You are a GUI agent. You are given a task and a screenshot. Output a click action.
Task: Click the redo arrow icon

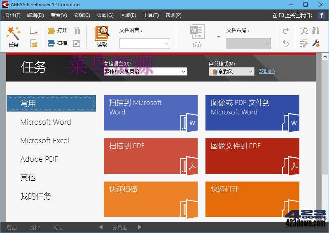click(286, 30)
